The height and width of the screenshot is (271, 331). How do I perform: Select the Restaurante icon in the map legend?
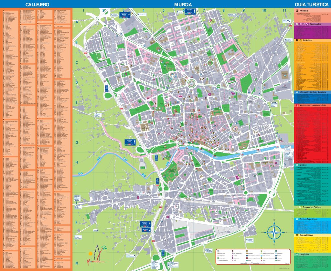[248, 254]
